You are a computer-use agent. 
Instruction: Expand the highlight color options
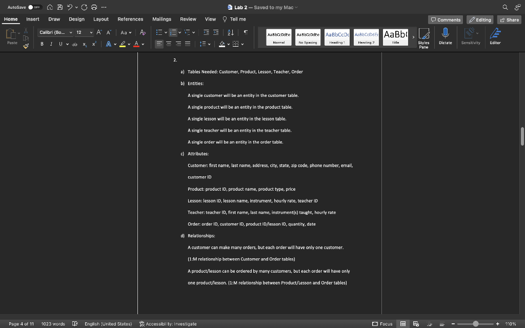tap(128, 44)
